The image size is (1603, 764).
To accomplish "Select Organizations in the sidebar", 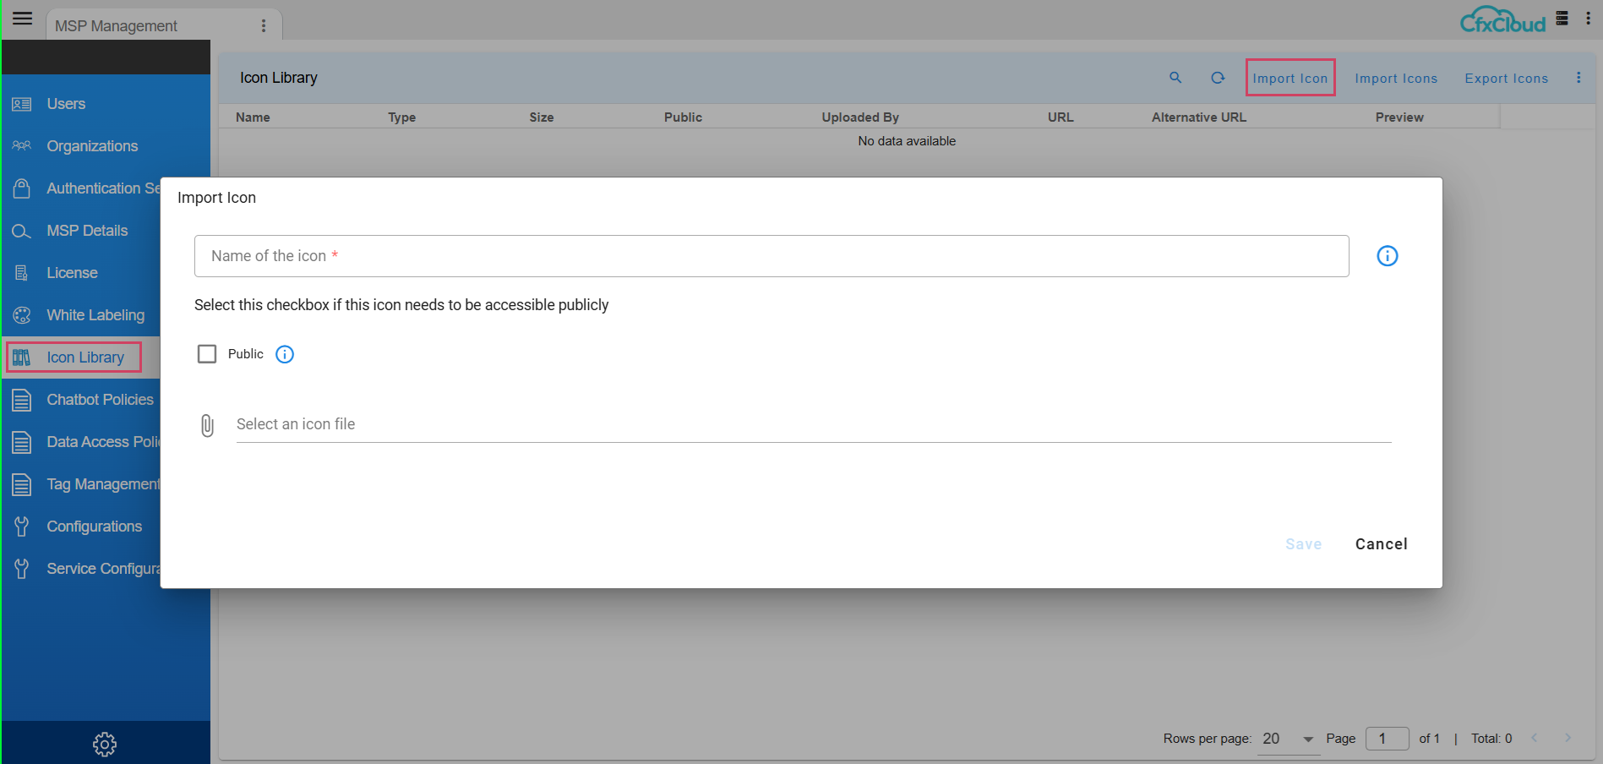I will tap(92, 146).
